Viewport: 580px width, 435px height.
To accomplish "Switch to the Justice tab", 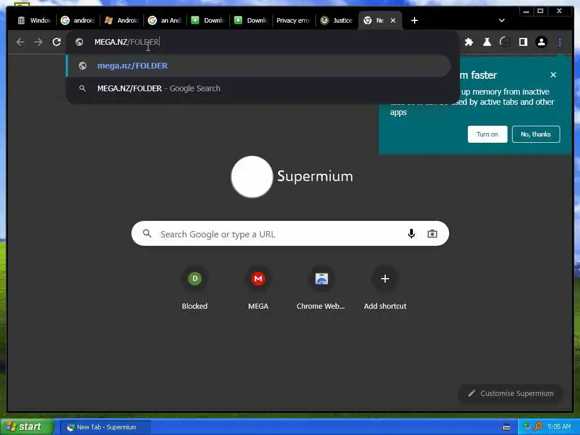I will tap(336, 20).
